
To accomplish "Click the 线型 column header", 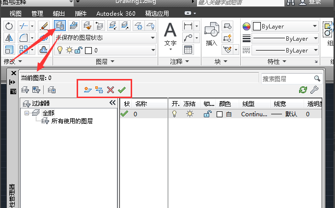I will (248, 104).
